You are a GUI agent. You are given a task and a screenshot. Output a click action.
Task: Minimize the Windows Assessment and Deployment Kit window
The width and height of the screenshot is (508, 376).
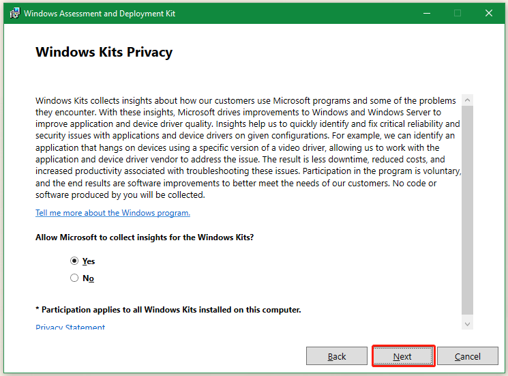coord(427,13)
